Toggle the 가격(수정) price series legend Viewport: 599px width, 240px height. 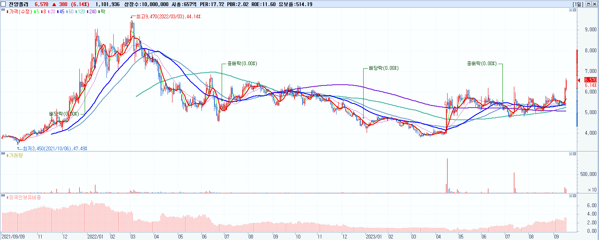(20, 12)
